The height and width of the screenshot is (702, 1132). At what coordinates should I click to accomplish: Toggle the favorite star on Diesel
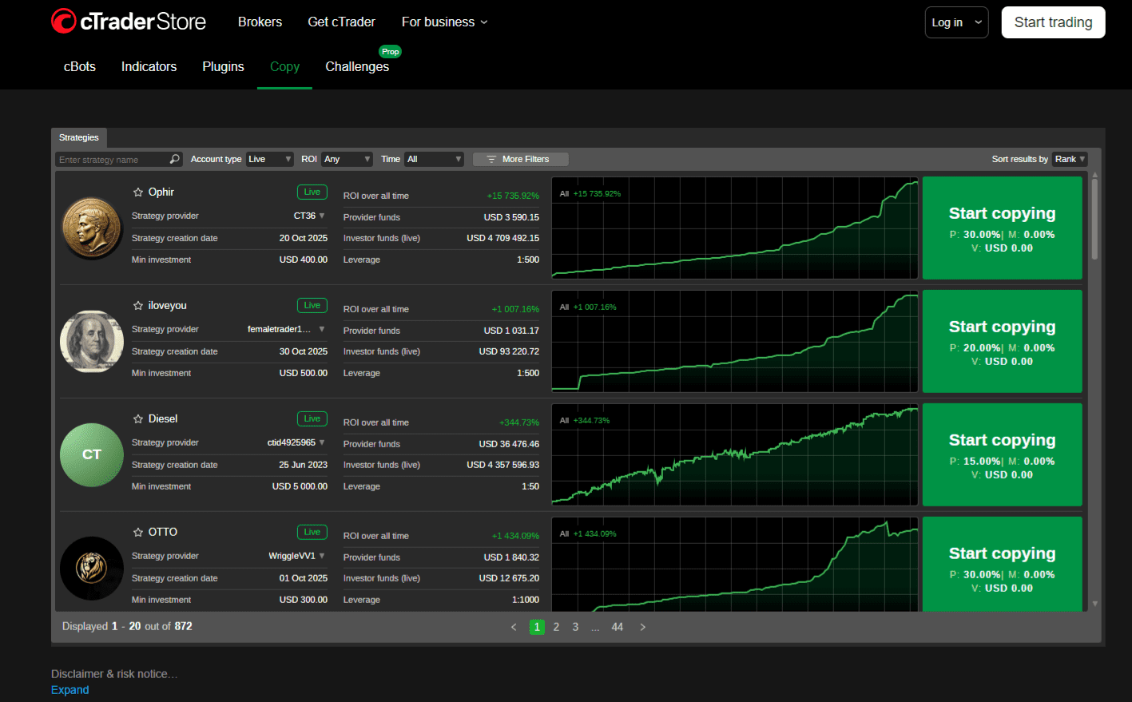pyautogui.click(x=137, y=418)
